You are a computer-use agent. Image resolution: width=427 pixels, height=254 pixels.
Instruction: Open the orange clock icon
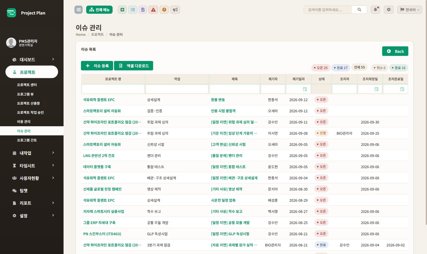click(x=164, y=10)
